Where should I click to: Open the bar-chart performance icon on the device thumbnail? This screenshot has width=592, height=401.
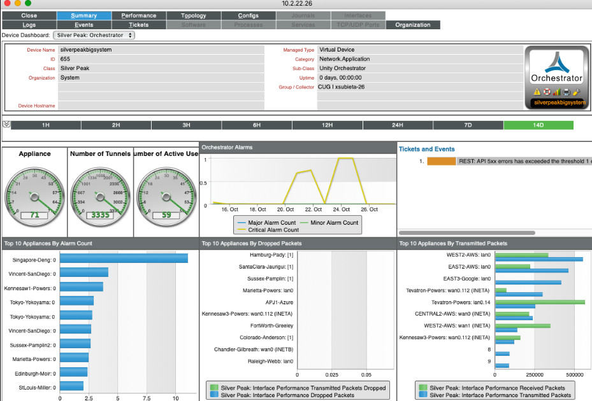coord(557,92)
